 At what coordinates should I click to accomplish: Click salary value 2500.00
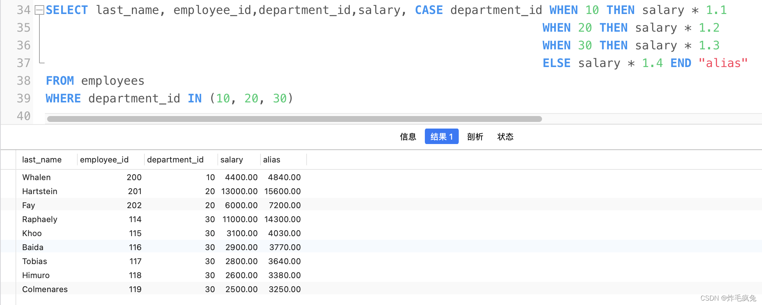242,289
